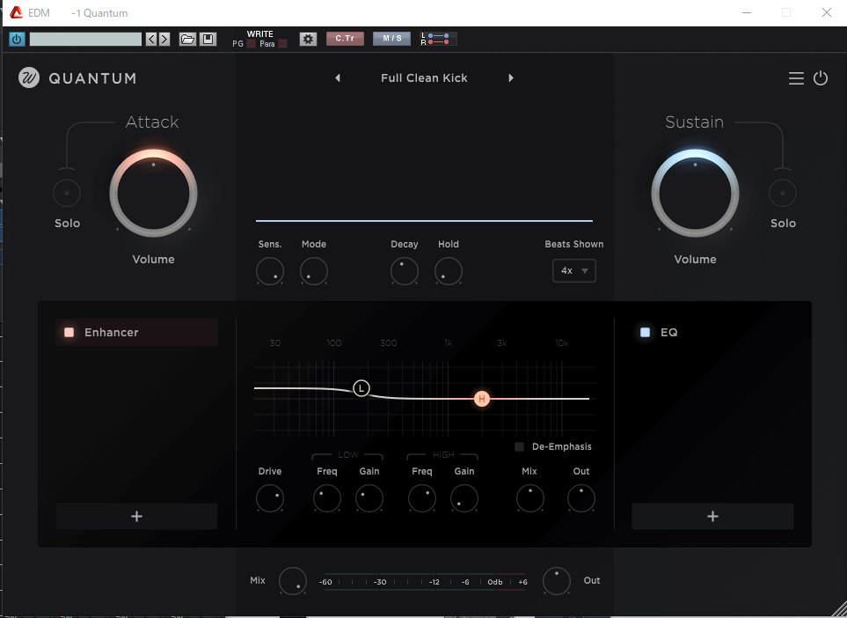
Task: Click the LOW Freq knob
Action: click(x=327, y=498)
